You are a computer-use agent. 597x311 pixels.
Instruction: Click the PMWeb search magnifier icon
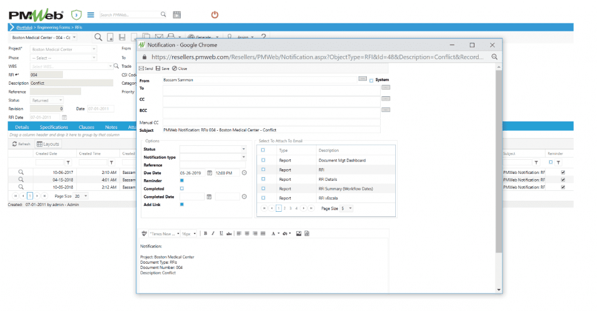click(x=163, y=15)
